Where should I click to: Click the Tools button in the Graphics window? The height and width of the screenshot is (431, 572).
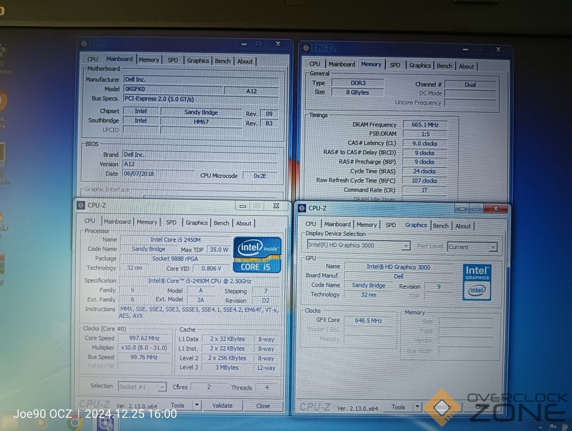click(x=398, y=407)
